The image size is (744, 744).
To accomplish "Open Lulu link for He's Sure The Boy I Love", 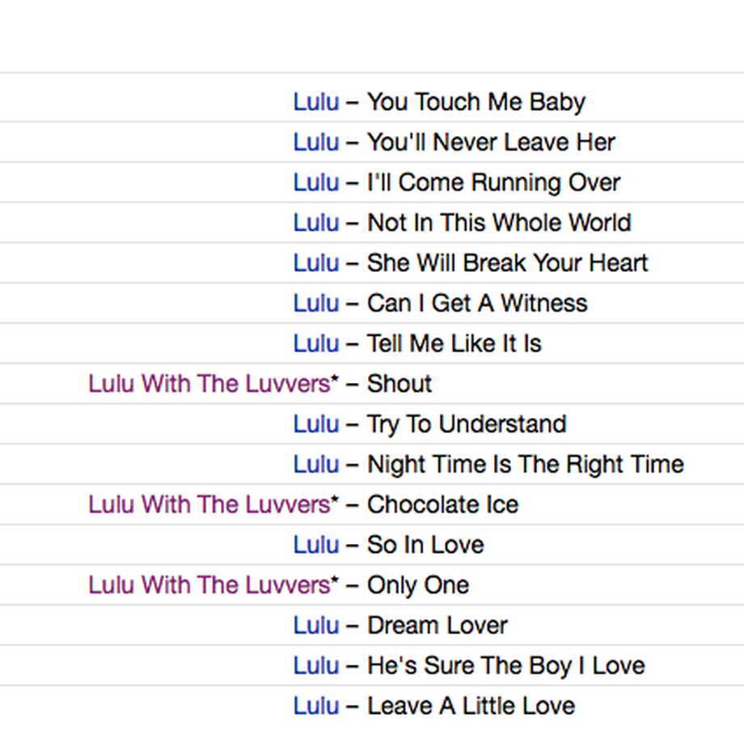I will coord(316,665).
